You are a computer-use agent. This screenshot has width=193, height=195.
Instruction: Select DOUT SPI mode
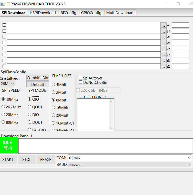(x=35, y=122)
